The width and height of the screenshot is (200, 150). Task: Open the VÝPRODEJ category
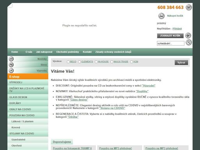point(28,82)
